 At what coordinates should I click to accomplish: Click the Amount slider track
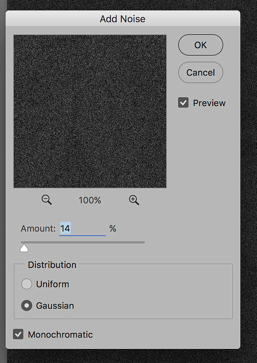(x=83, y=242)
